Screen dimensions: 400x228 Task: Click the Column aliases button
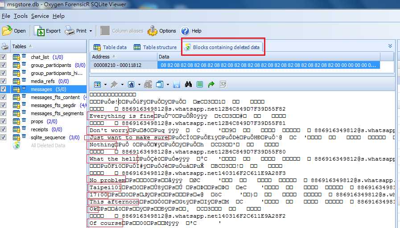(122, 31)
